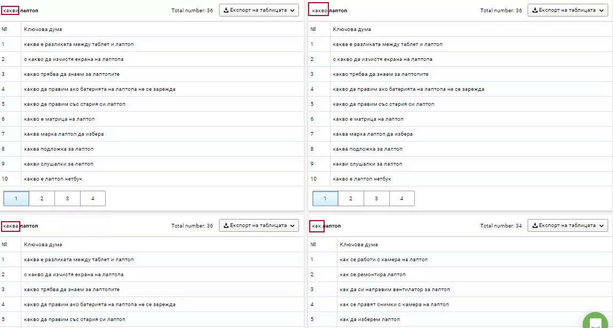Click "Ключова дума" header in "какви лаптоп" panel
This screenshot has width=613, height=328.
43,29
